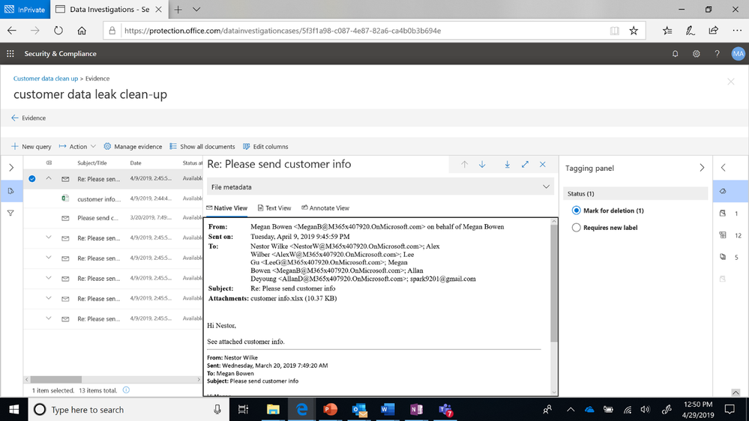Select the tagging icon in right rail

click(x=724, y=191)
